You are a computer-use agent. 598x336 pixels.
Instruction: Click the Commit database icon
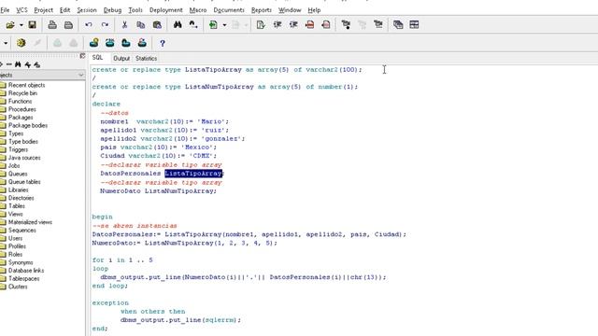point(93,43)
